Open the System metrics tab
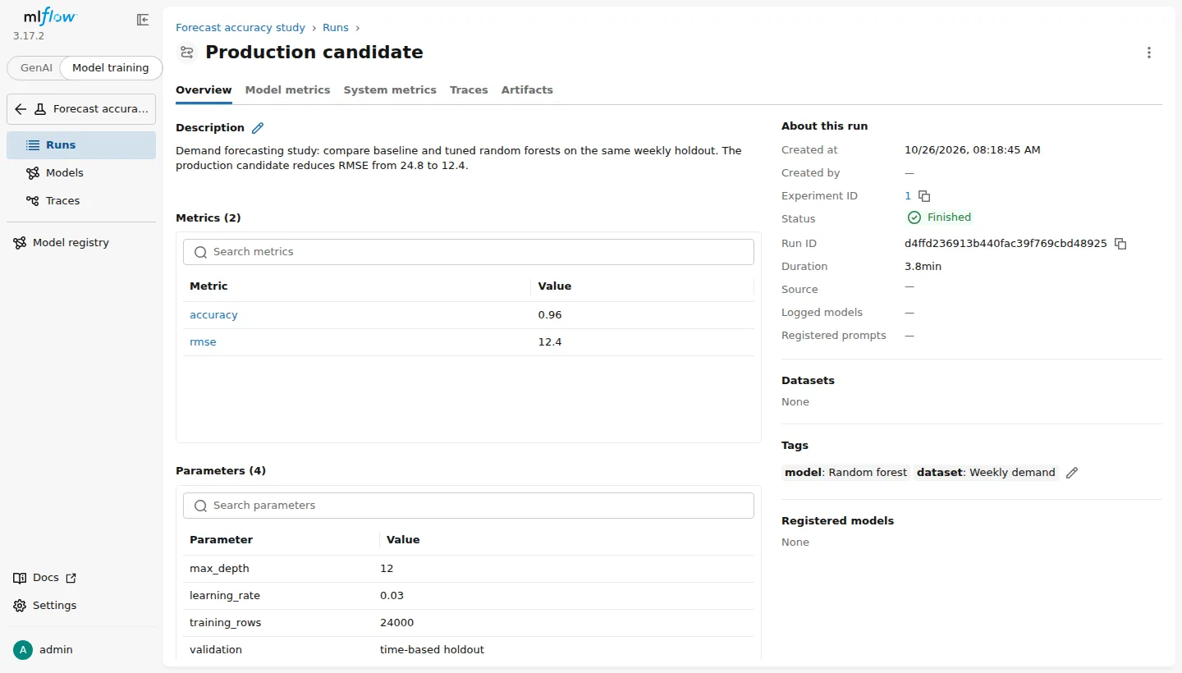 390,90
